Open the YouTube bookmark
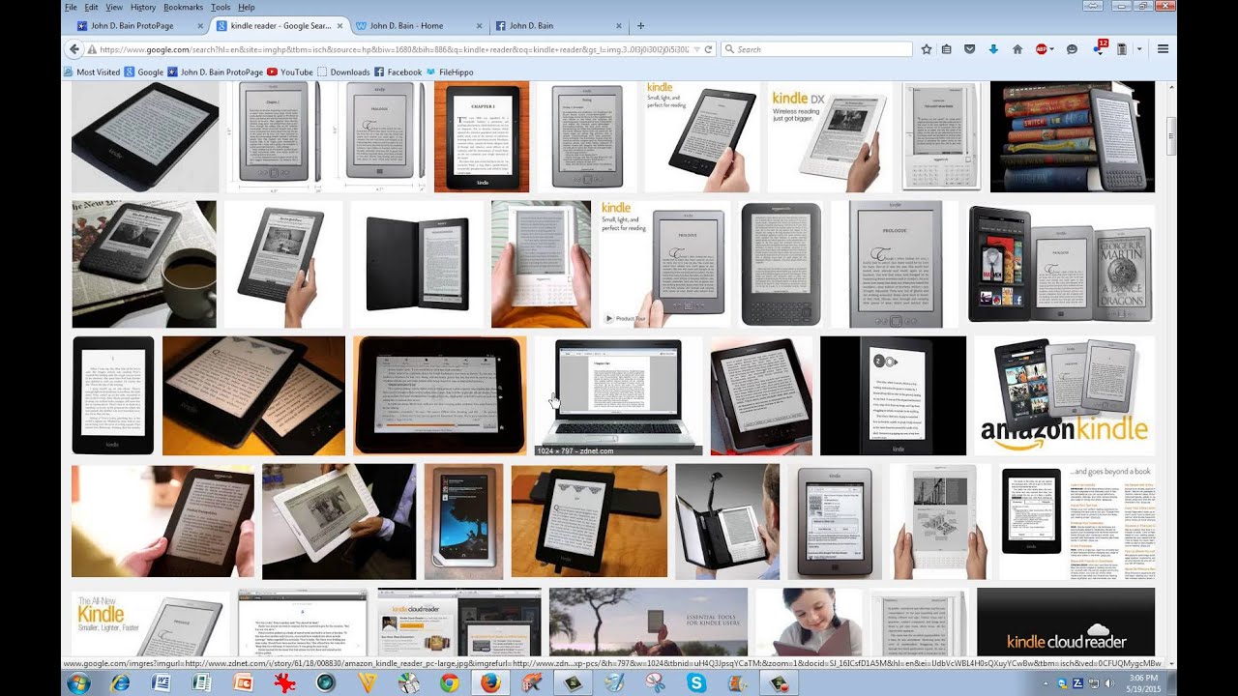 290,72
